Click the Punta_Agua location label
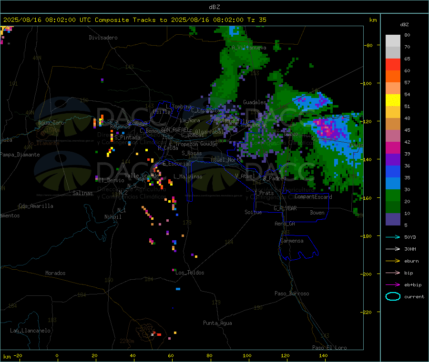The width and height of the screenshot is (429, 362). coord(217,323)
